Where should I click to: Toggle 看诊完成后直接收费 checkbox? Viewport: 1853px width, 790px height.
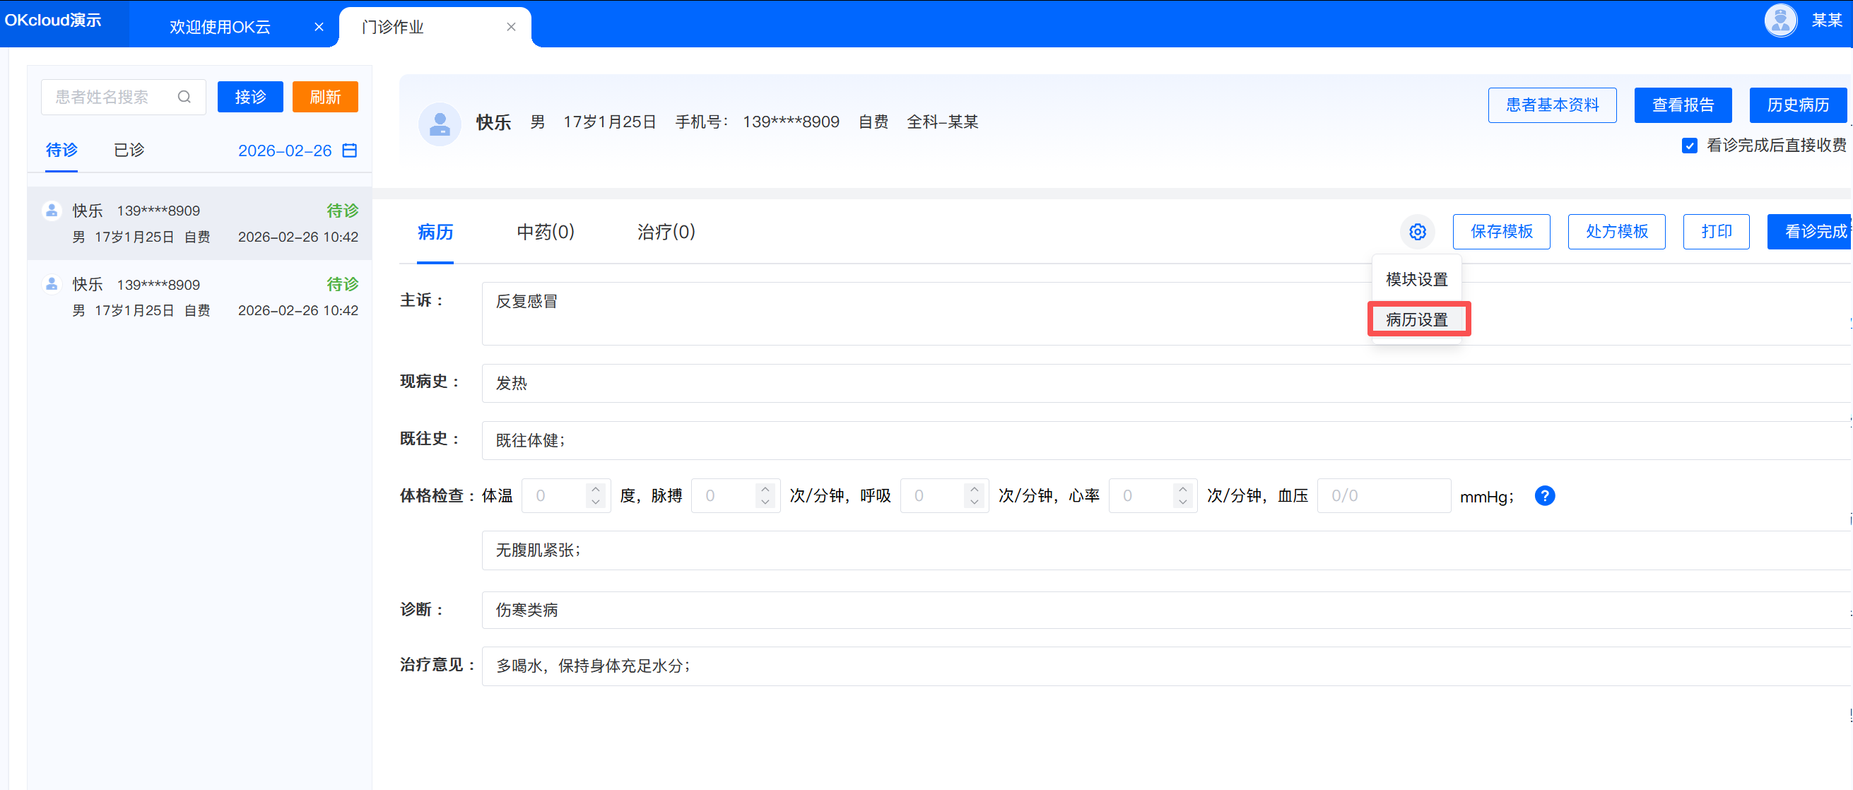pos(1689,146)
